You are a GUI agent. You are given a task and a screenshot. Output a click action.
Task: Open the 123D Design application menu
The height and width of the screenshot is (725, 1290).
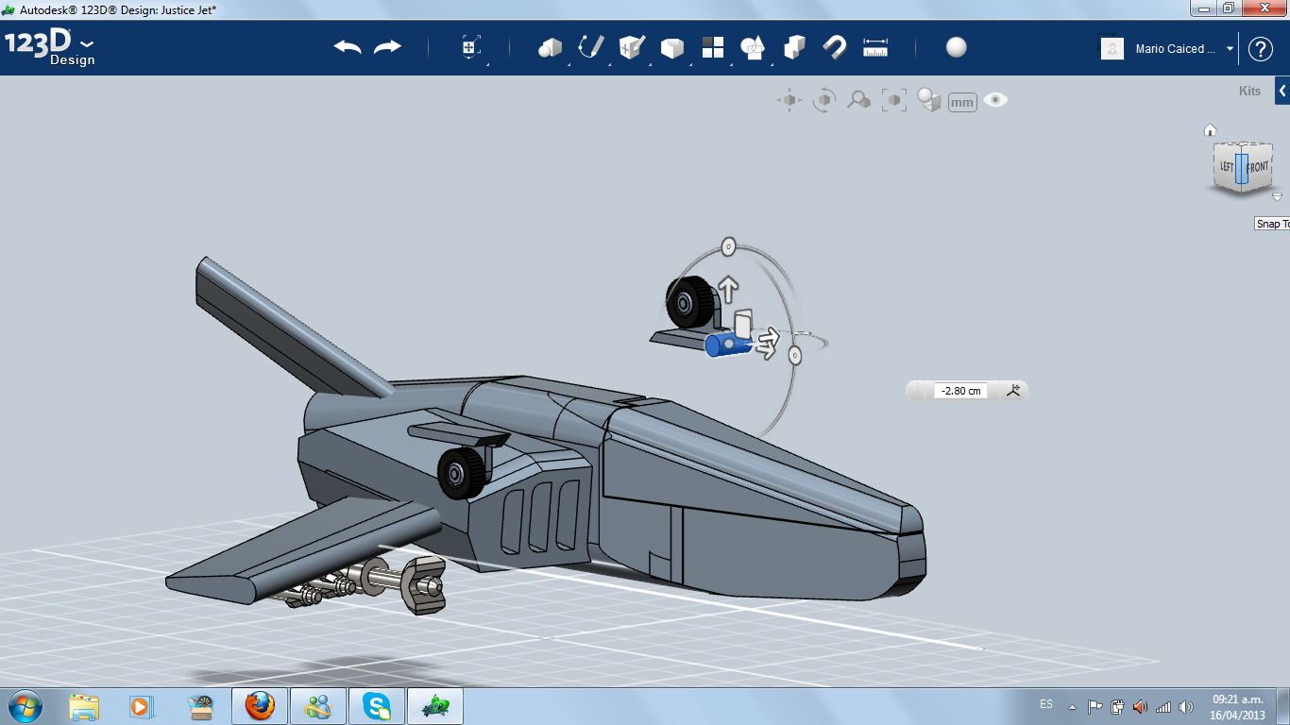pos(50,47)
